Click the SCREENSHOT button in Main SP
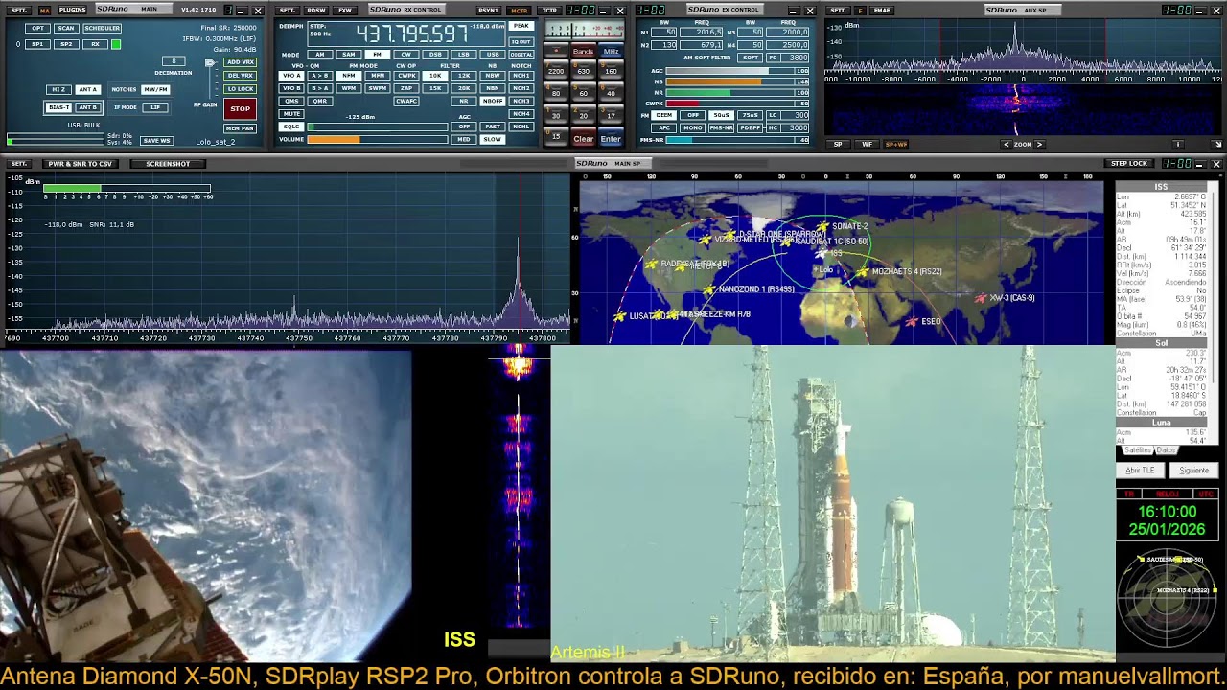 168,164
